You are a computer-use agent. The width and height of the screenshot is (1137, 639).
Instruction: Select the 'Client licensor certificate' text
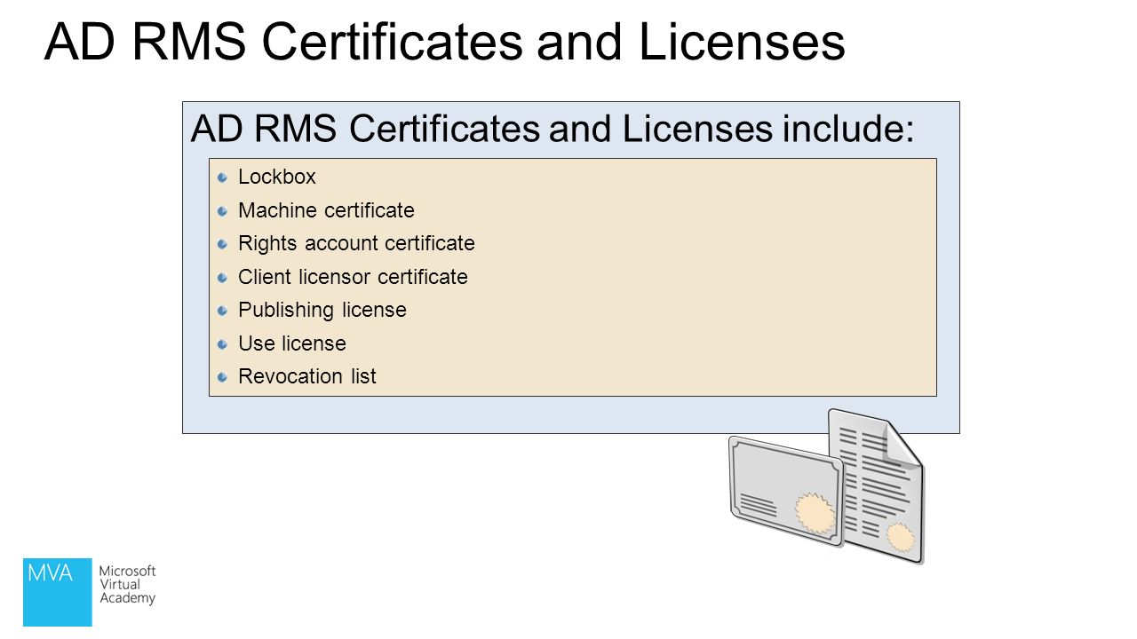(x=353, y=277)
